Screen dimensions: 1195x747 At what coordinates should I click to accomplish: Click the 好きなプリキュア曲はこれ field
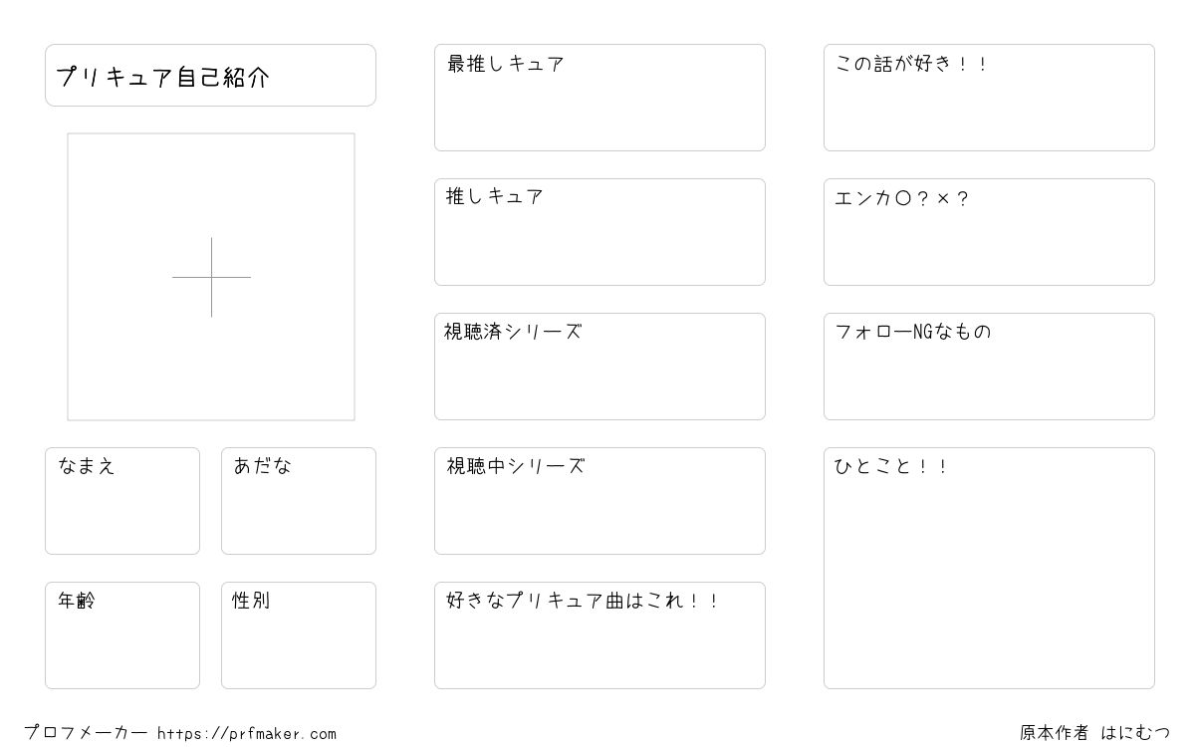(x=599, y=635)
